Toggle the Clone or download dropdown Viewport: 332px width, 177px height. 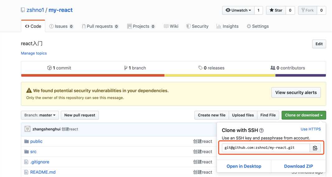click(x=304, y=115)
